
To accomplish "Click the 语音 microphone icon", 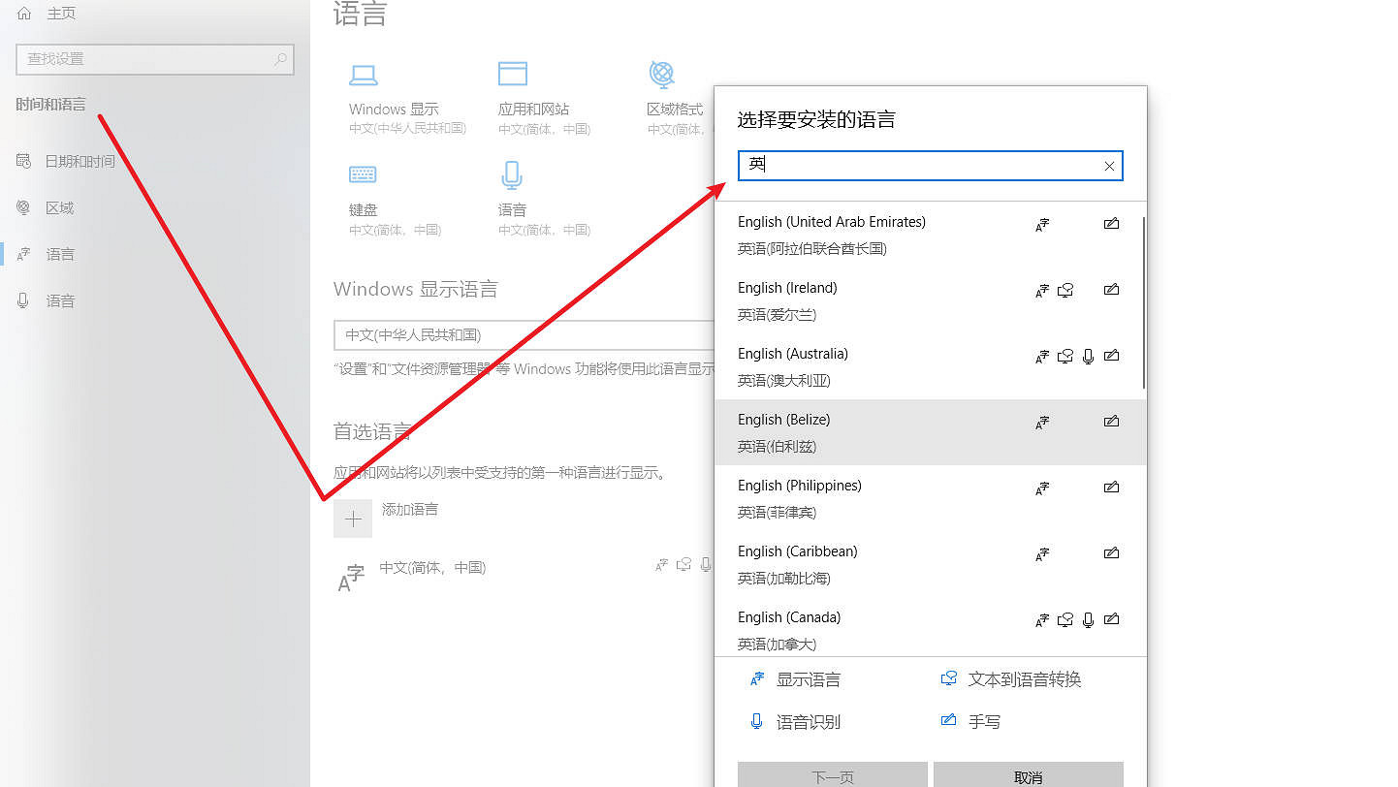I will [x=512, y=173].
